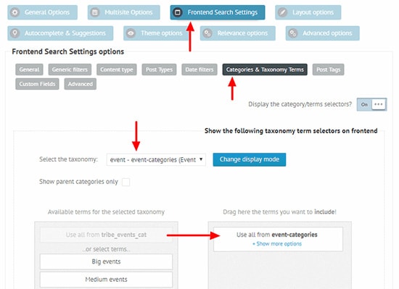Check Show parent categories only
The height and width of the screenshot is (289, 399).
coord(126,182)
